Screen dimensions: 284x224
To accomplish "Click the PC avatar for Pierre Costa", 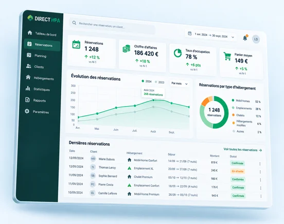I will tap(93, 184).
